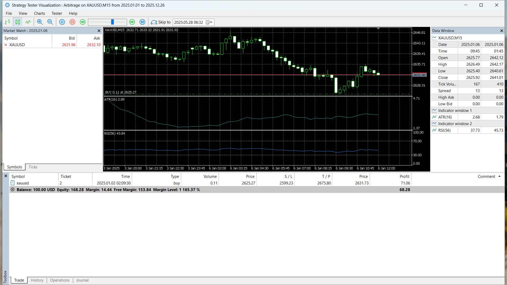Viewport: 507px width, 285px height.
Task: Step to next frame icon
Action: tap(142, 22)
